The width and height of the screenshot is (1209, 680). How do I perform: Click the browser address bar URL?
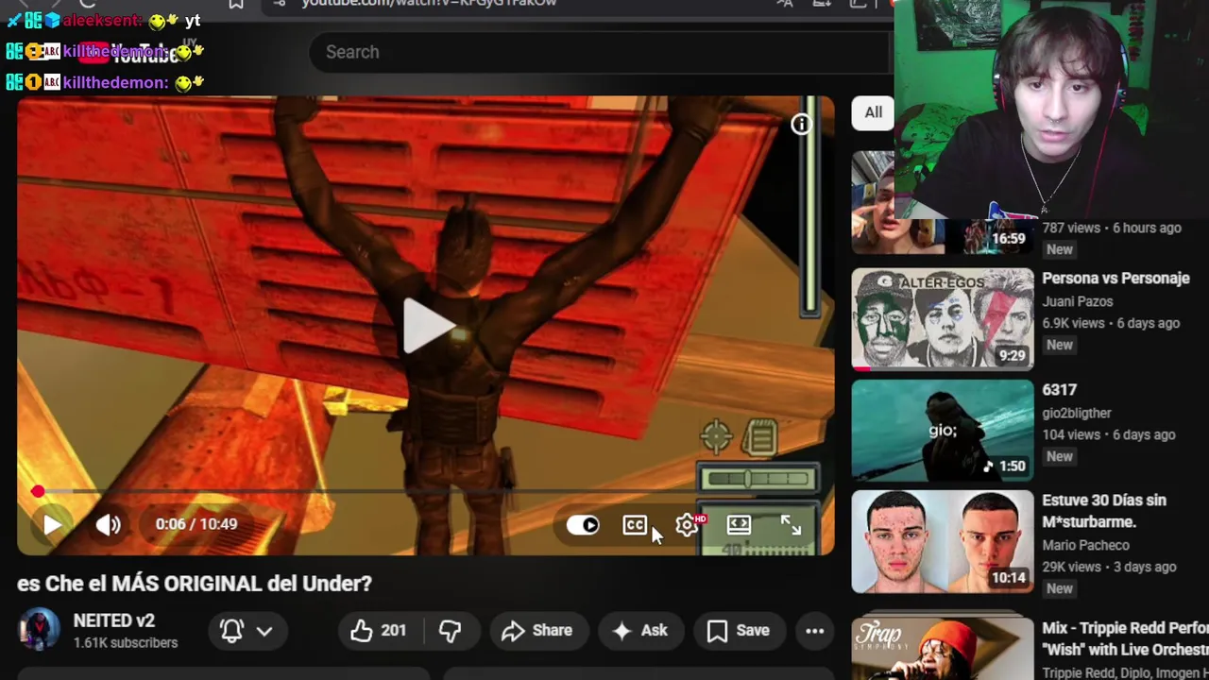click(x=429, y=4)
